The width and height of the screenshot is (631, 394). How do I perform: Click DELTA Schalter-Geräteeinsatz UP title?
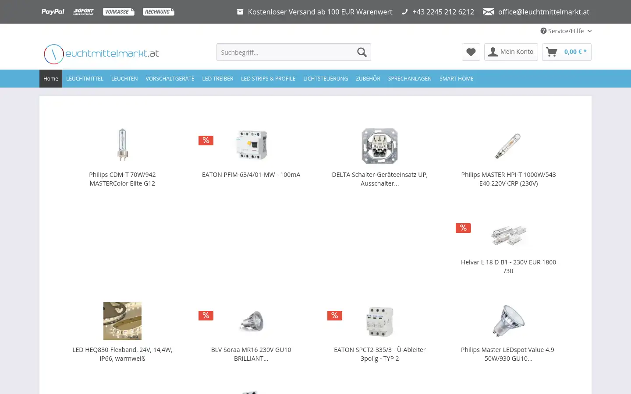[380, 179]
